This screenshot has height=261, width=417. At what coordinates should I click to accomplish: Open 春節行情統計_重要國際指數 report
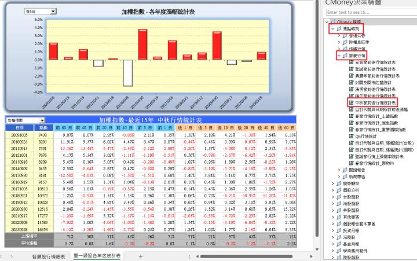coord(381,130)
